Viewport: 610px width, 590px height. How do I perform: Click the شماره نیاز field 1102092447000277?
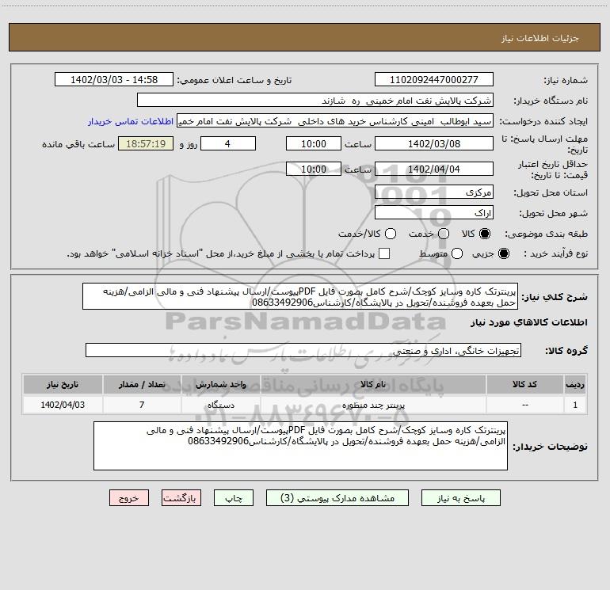pos(434,80)
